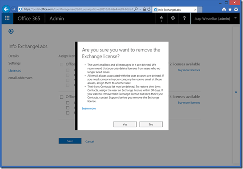The width and height of the screenshot is (243, 169).
Task: Select the email addresses navigation item
Action: tap(20, 78)
